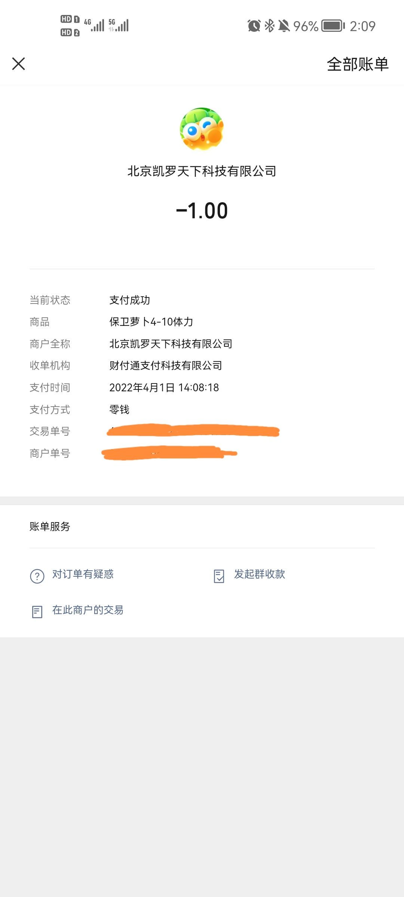Tap the merchant carrot game avatar
404x897 pixels.
(x=202, y=129)
